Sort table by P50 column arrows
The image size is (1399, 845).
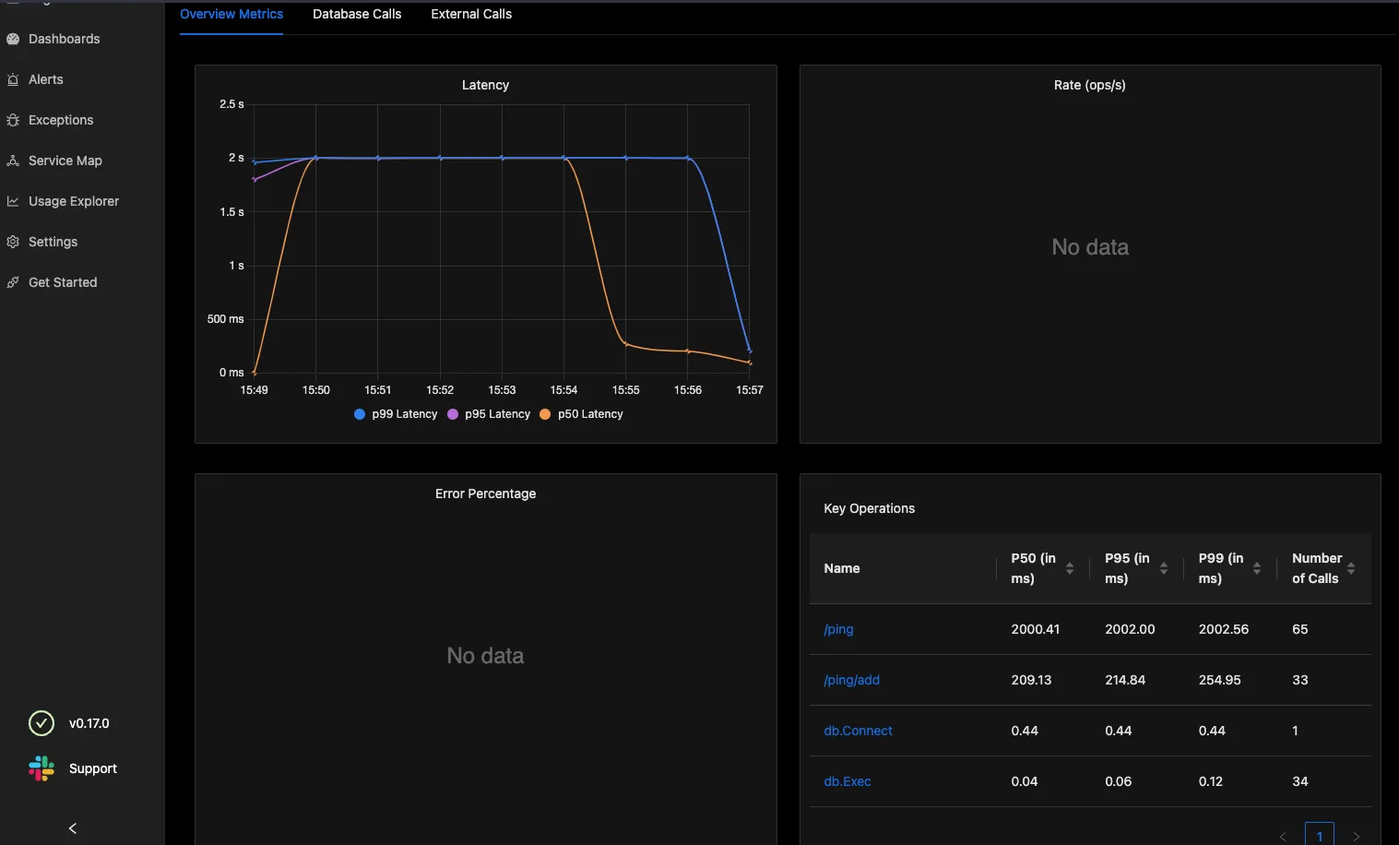[x=1070, y=568]
